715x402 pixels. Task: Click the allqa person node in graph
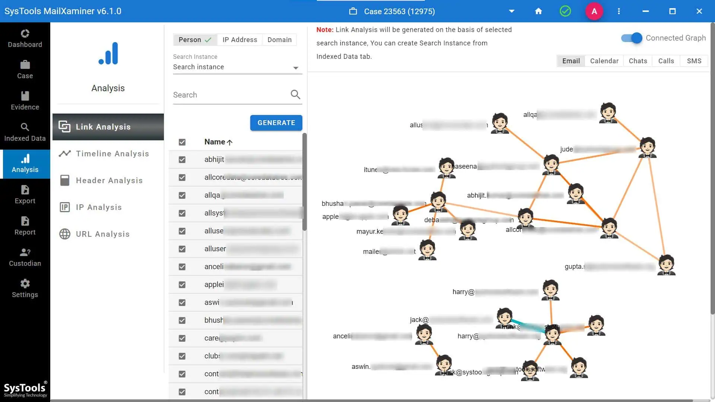pyautogui.click(x=608, y=113)
